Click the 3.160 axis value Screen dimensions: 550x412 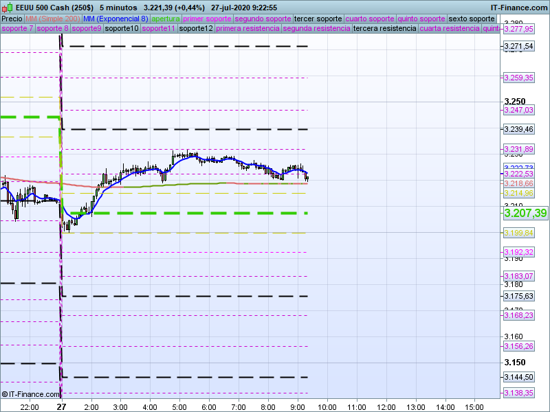click(513, 336)
